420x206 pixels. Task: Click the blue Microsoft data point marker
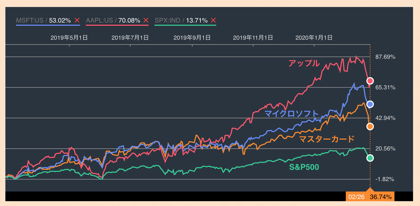tap(370, 104)
